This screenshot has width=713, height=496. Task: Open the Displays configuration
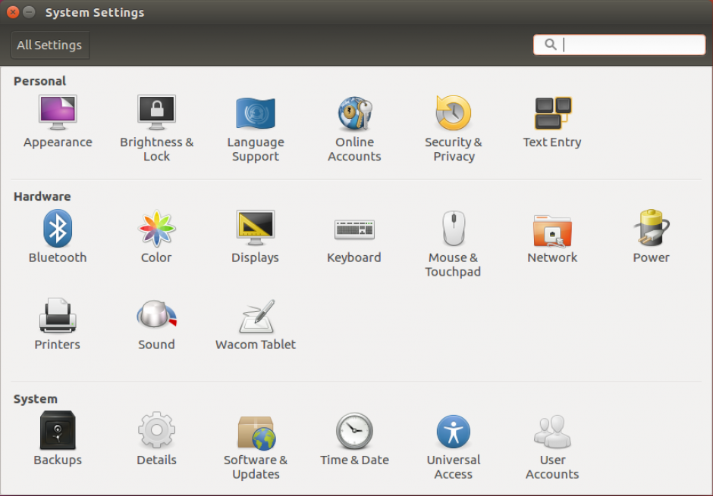tap(256, 235)
